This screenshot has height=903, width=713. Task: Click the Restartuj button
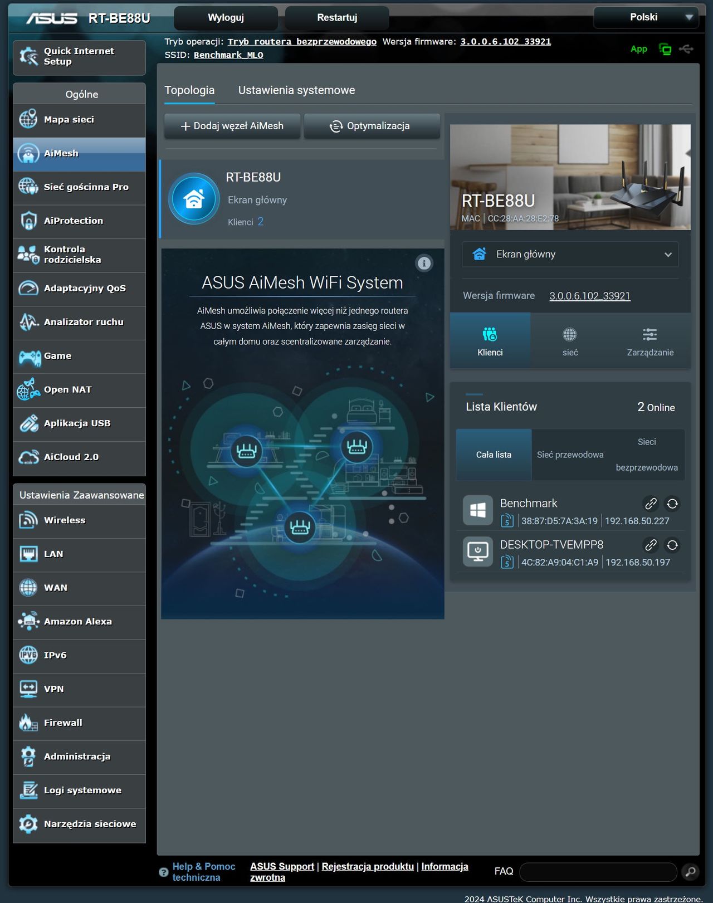point(337,17)
